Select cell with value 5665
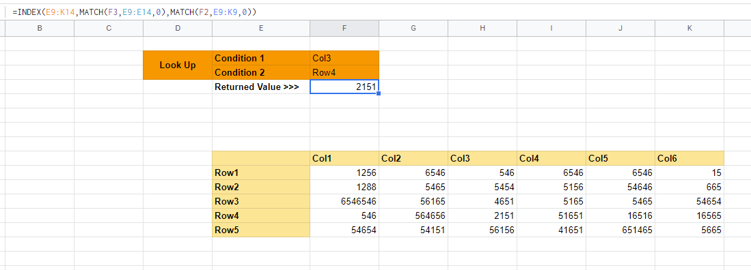 click(689, 230)
